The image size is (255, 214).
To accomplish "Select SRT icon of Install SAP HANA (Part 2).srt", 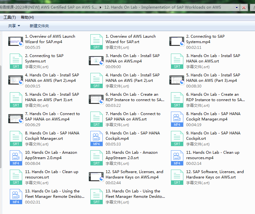I will click(x=96, y=81).
